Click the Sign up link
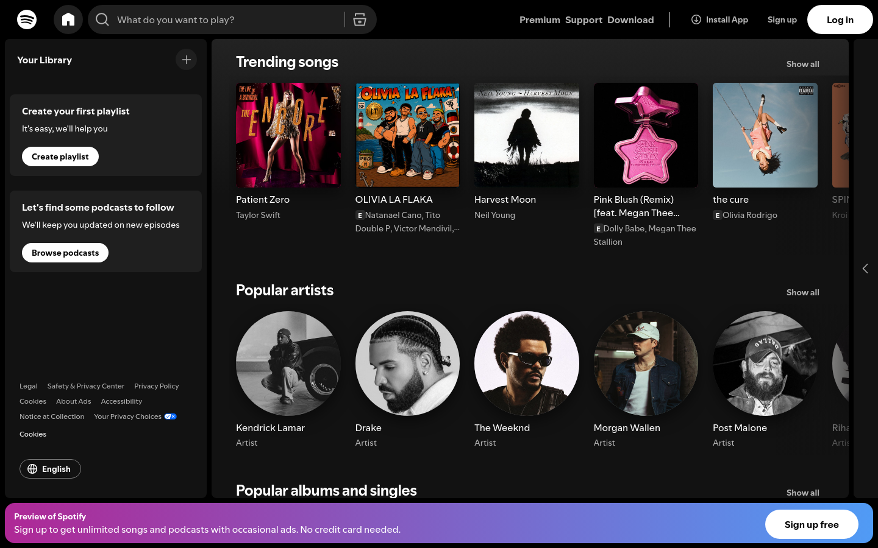This screenshot has height=548, width=878. point(782,19)
